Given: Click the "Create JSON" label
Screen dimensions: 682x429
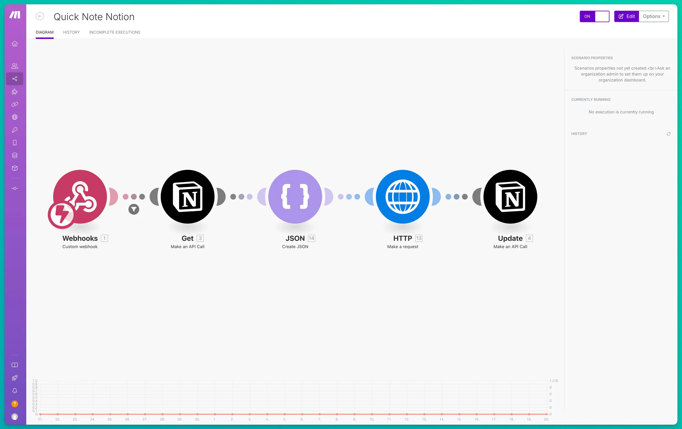Looking at the screenshot, I should pyautogui.click(x=295, y=247).
